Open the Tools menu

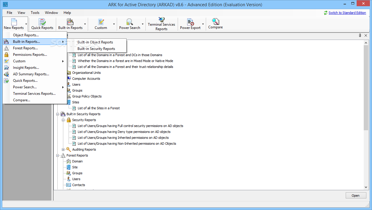coord(35,13)
